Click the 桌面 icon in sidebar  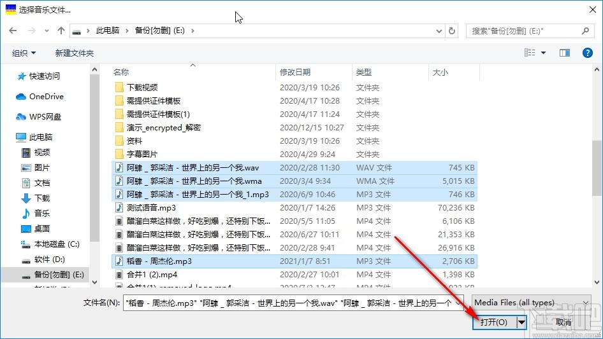coord(25,229)
